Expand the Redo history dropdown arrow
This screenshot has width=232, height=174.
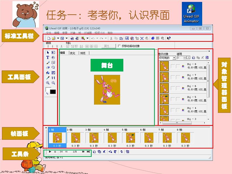tap(106, 38)
